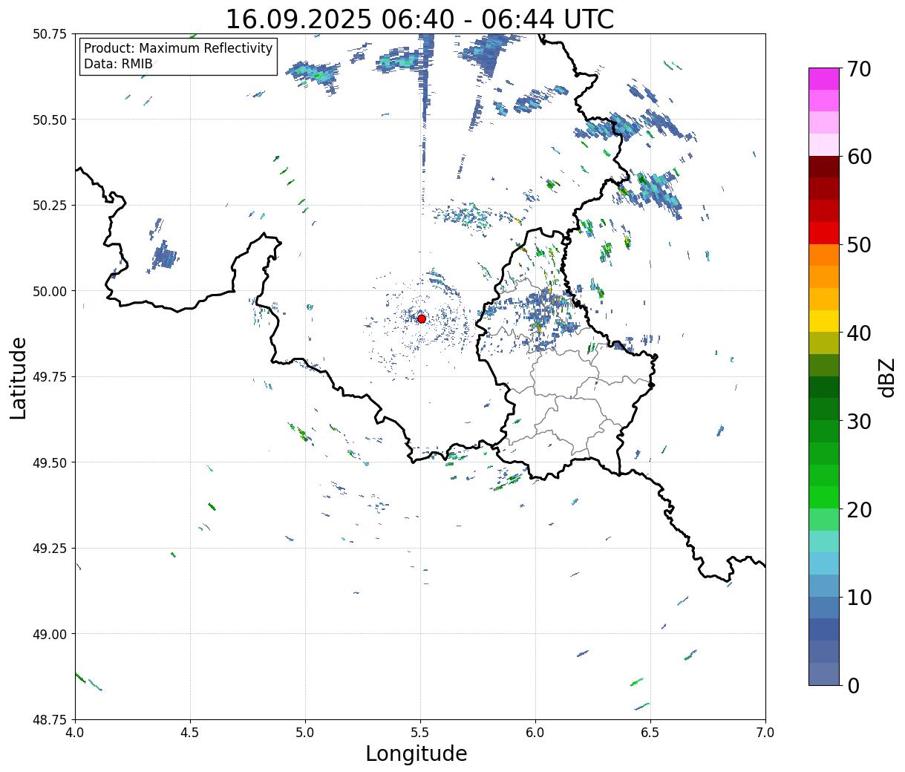Click the latitude tick label 49.50

click(49, 462)
